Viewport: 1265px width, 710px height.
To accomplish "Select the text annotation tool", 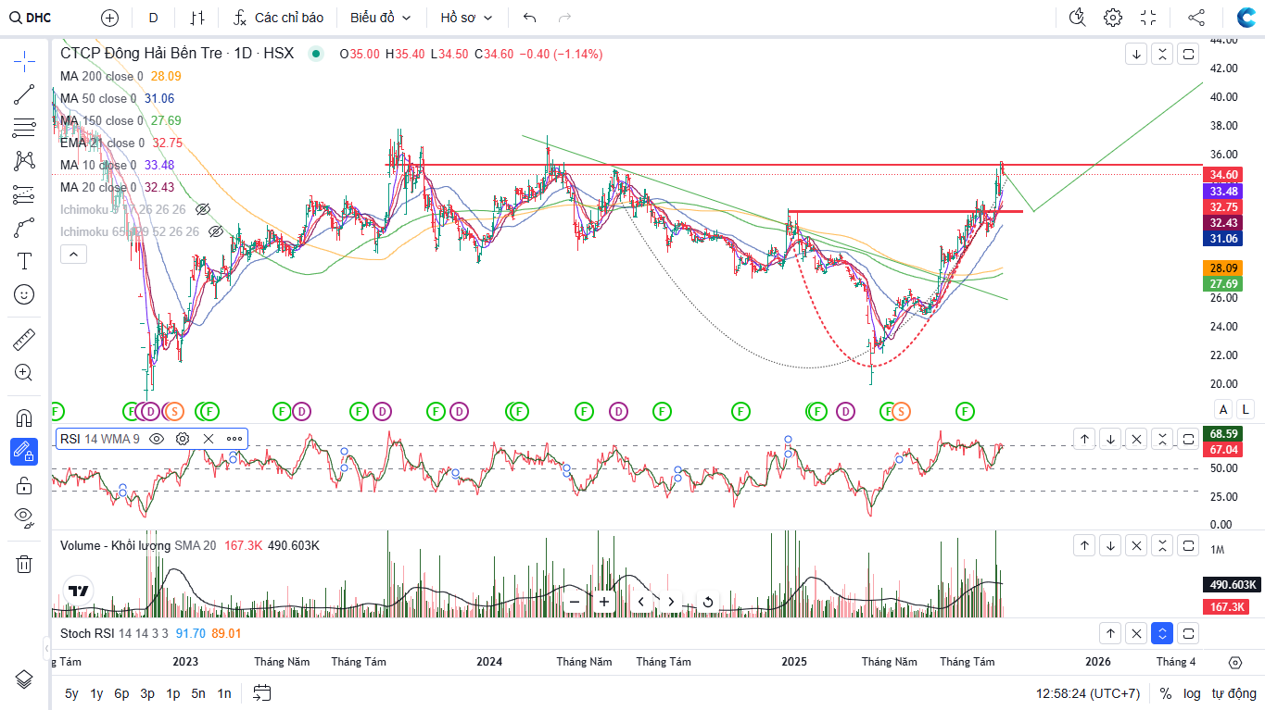I will [x=24, y=261].
